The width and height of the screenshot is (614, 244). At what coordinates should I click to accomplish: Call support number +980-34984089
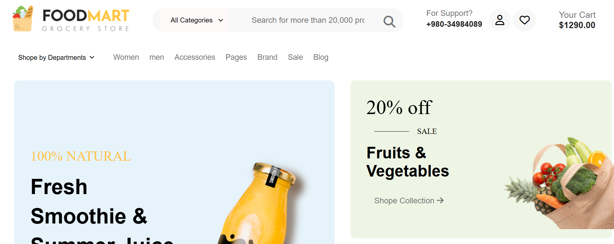coord(454,24)
